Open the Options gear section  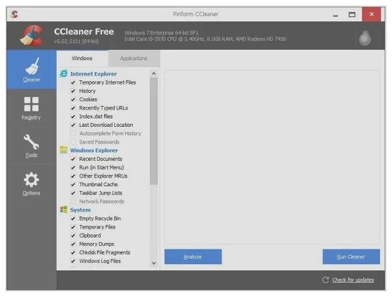click(x=31, y=184)
